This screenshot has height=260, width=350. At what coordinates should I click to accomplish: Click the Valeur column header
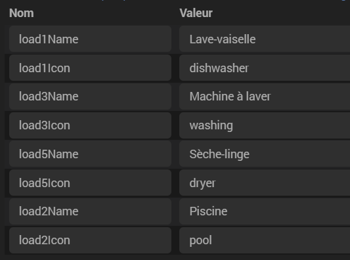pyautogui.click(x=196, y=13)
